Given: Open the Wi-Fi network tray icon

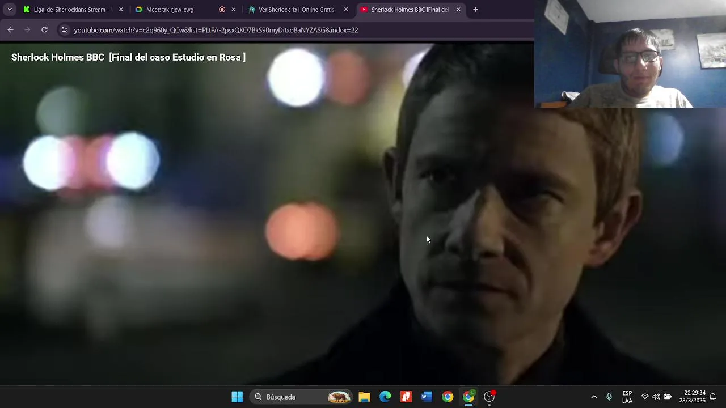Looking at the screenshot, I should [x=645, y=397].
